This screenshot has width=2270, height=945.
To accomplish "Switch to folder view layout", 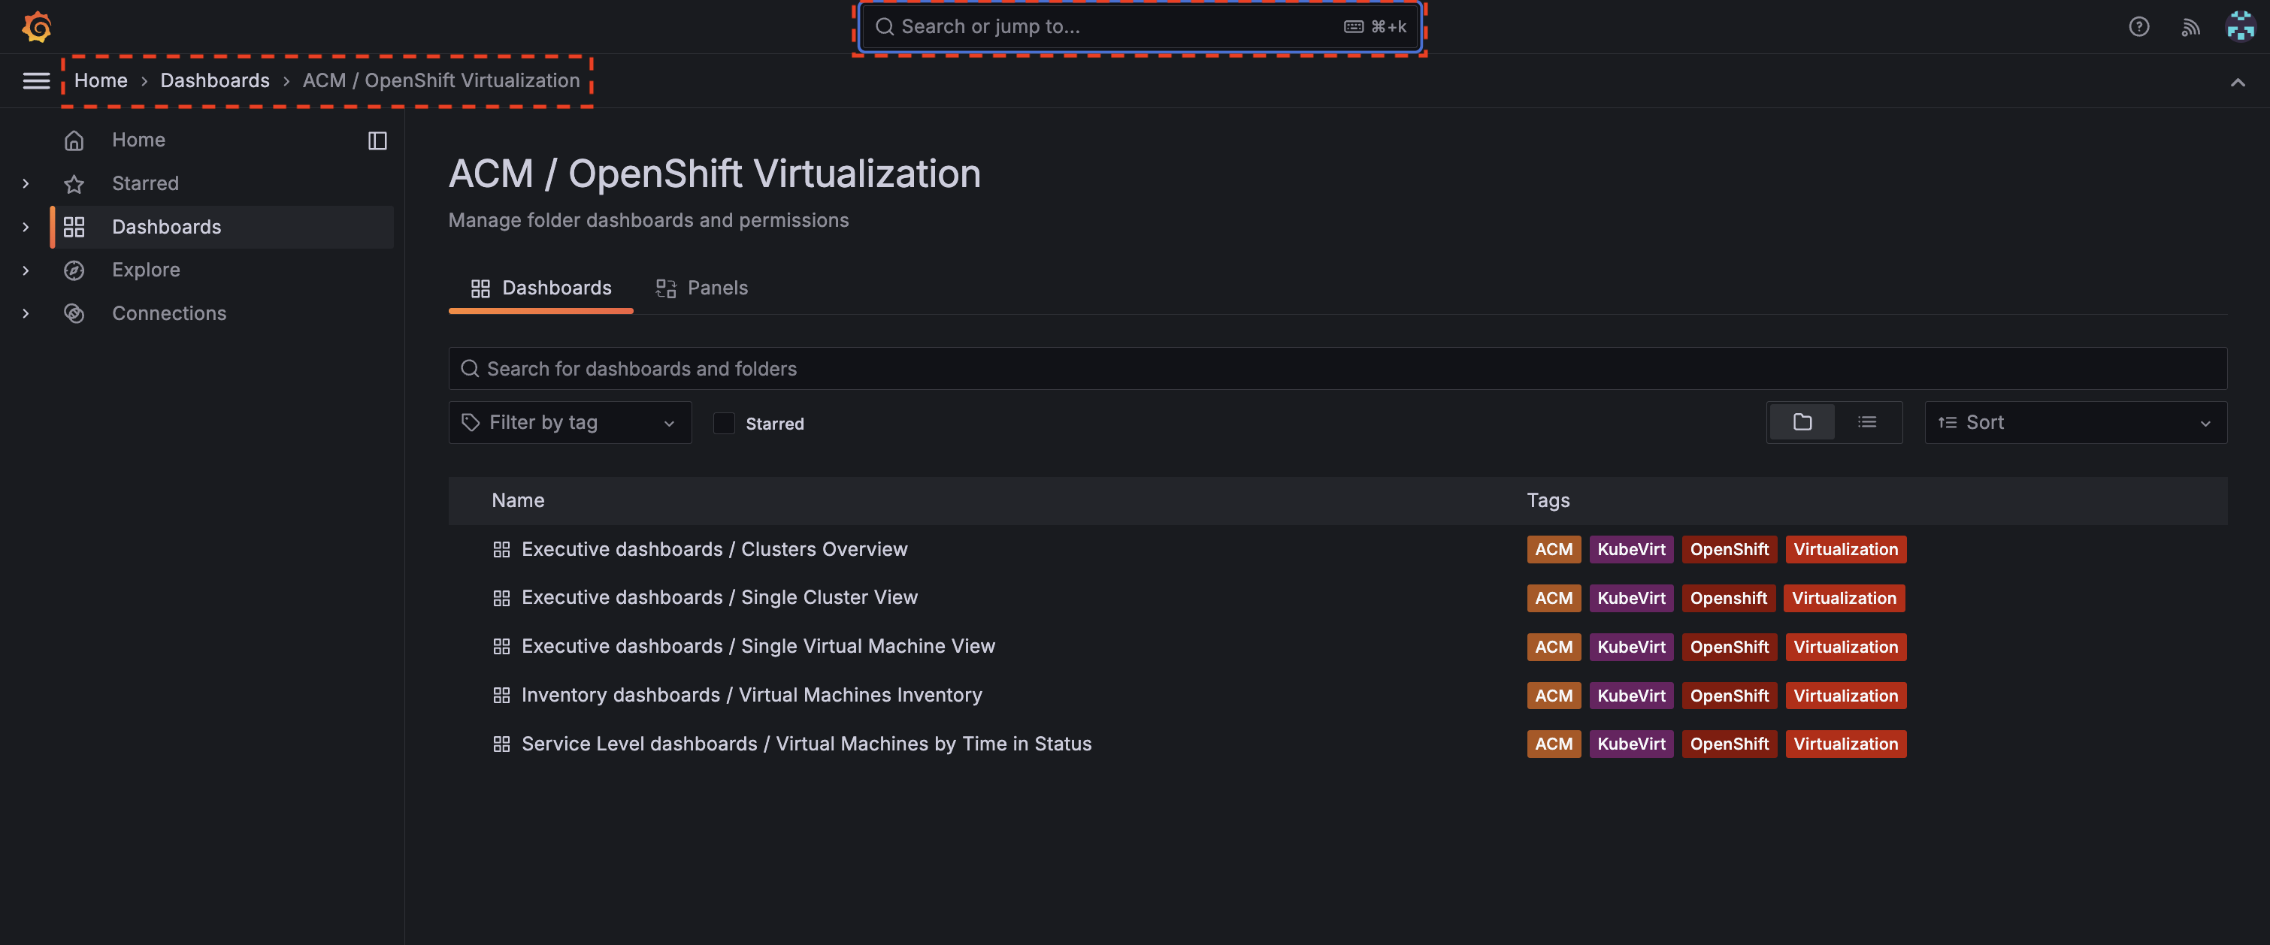I will point(1802,423).
